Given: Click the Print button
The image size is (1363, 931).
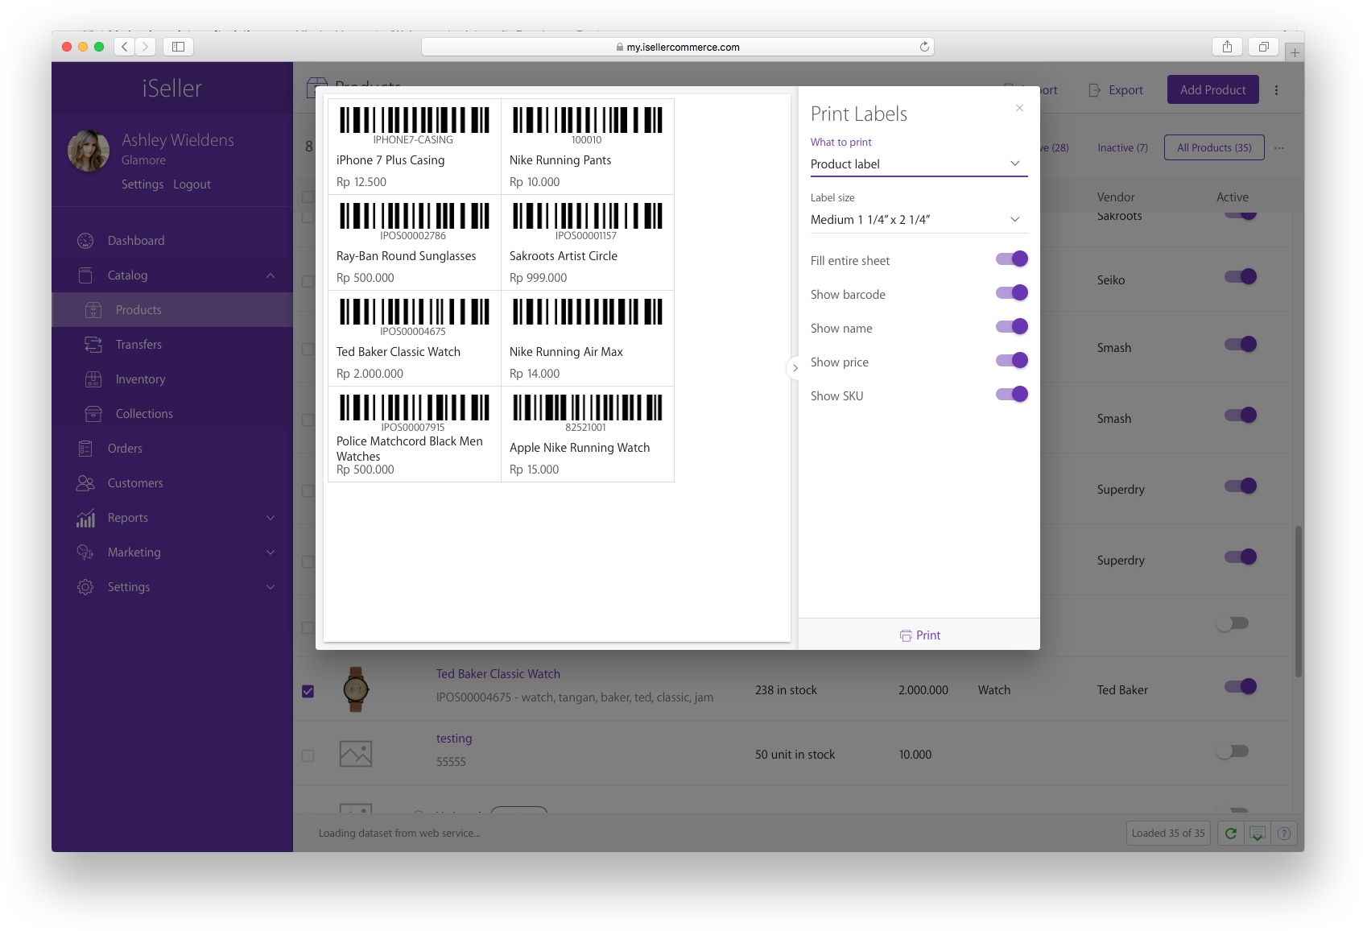Looking at the screenshot, I should 919,635.
